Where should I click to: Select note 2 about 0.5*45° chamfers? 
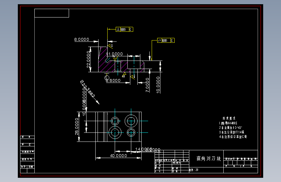coord(230,128)
